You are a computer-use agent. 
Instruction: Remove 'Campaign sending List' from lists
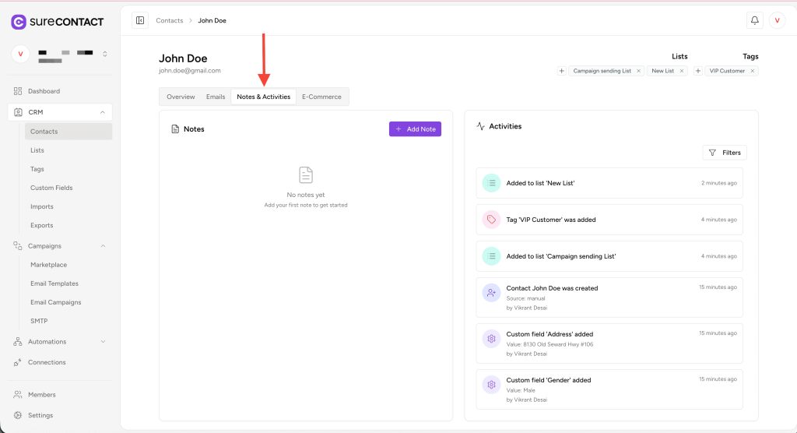(638, 71)
